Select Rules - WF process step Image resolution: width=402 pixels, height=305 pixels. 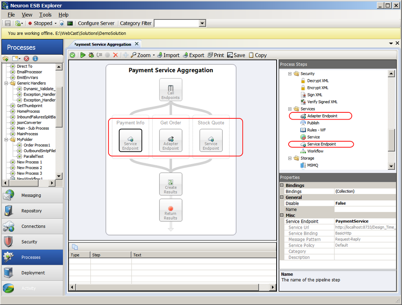pos(316,130)
